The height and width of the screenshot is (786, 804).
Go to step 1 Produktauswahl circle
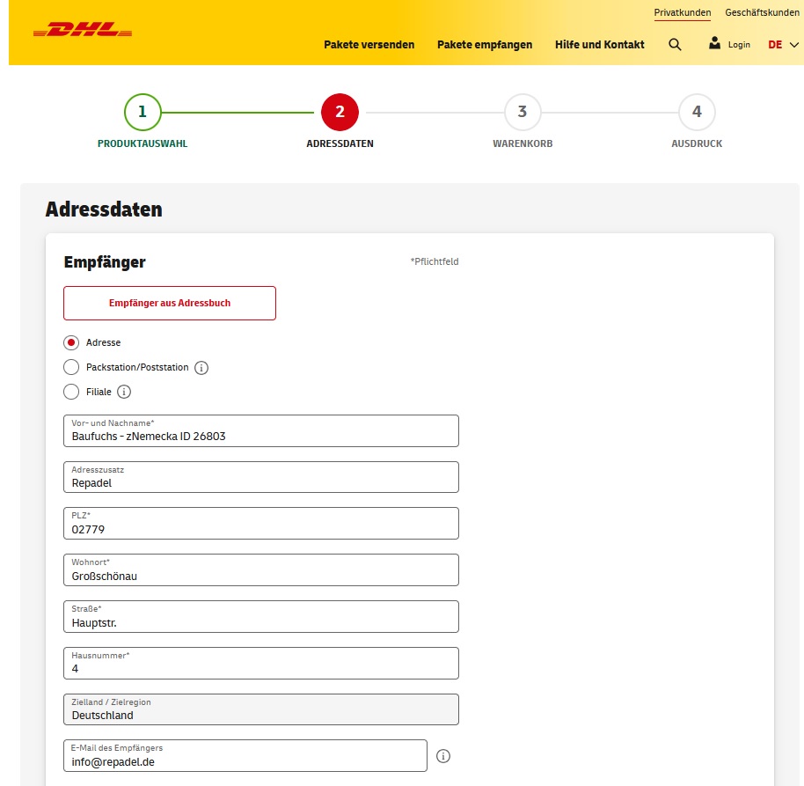click(x=143, y=112)
